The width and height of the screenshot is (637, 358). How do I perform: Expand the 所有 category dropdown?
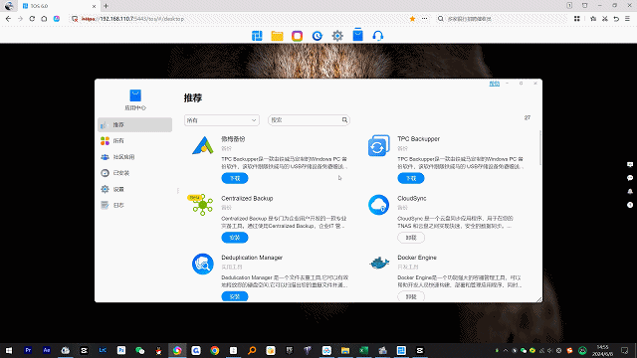point(221,120)
